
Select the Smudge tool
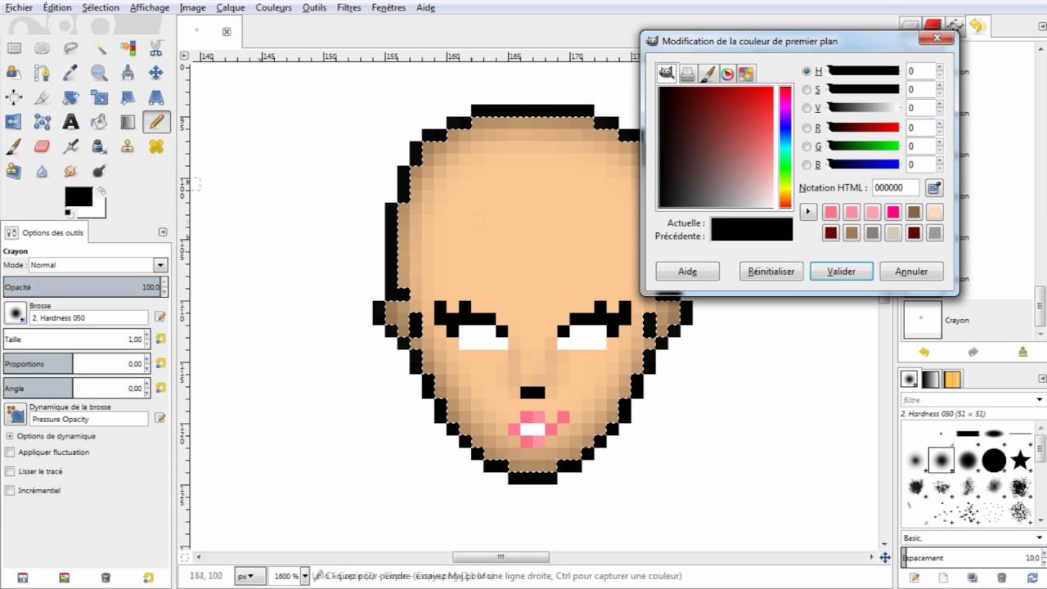[x=71, y=171]
